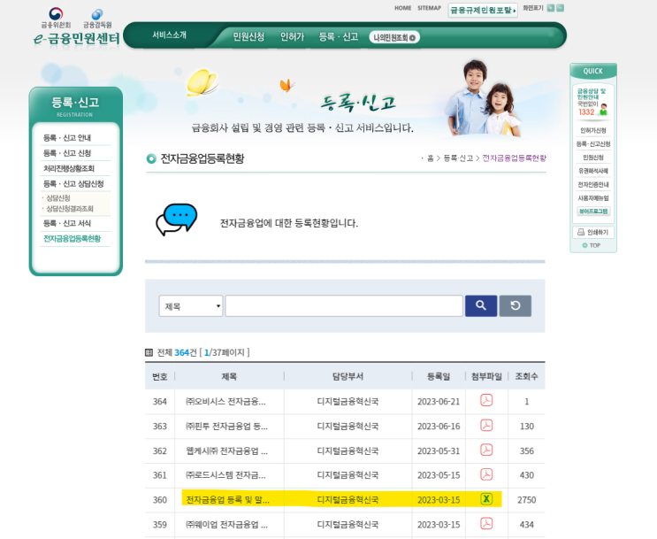Click 유권해석사례 in quick panel
Screen dimensions: 657x539
pyautogui.click(x=593, y=171)
